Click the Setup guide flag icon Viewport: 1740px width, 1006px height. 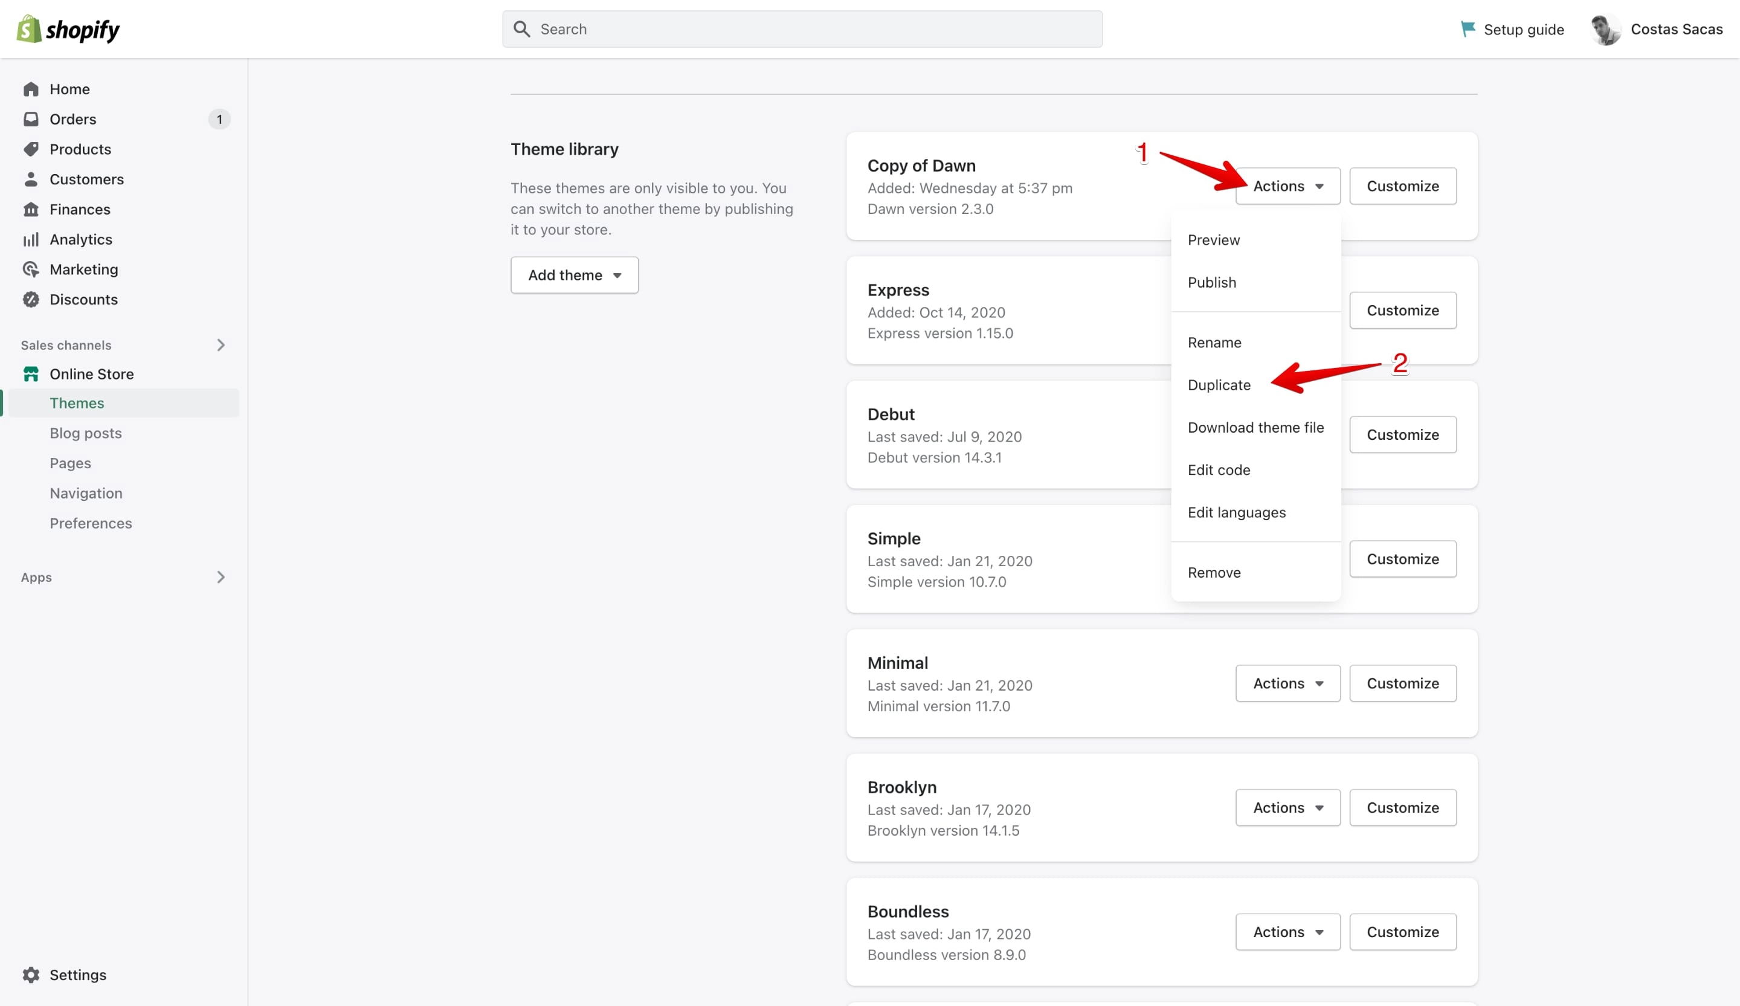(1468, 29)
